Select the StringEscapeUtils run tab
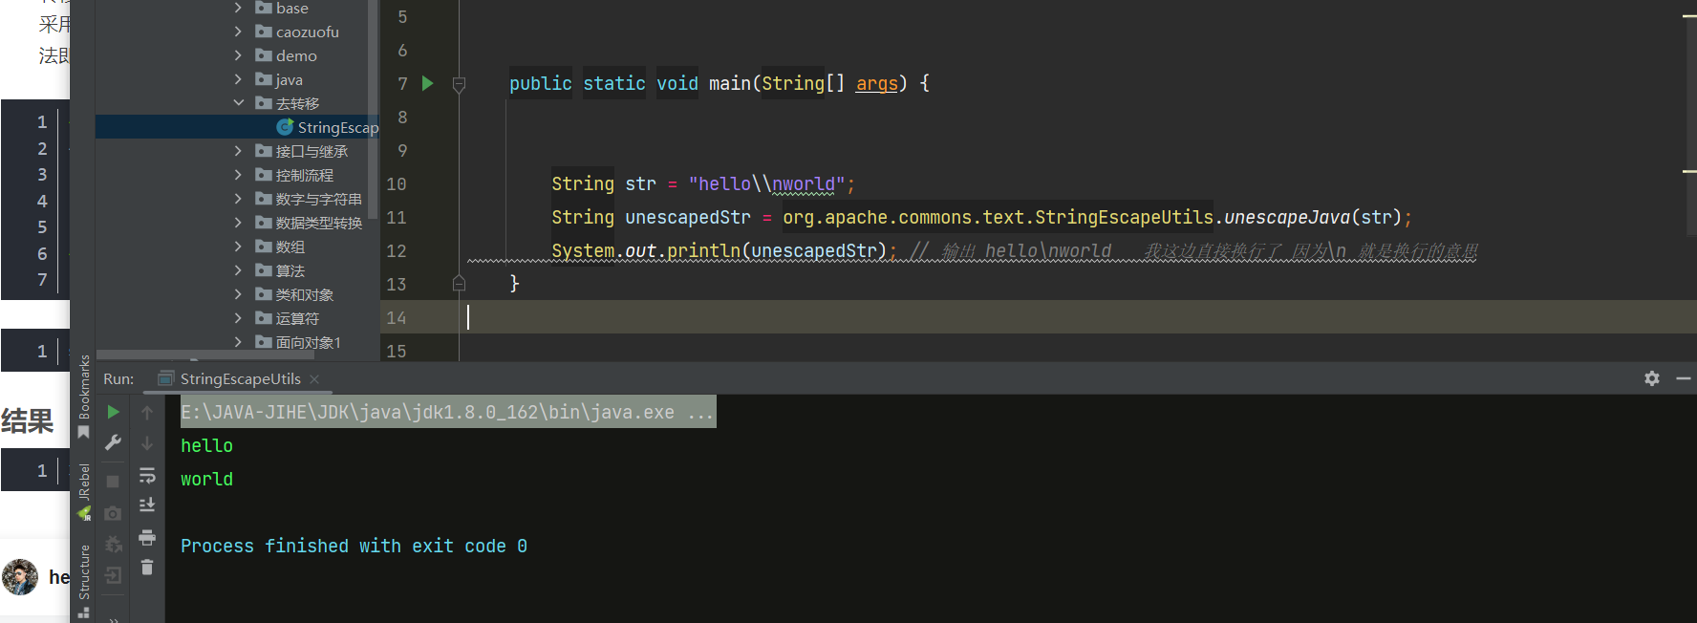The image size is (1697, 623). coord(240,379)
